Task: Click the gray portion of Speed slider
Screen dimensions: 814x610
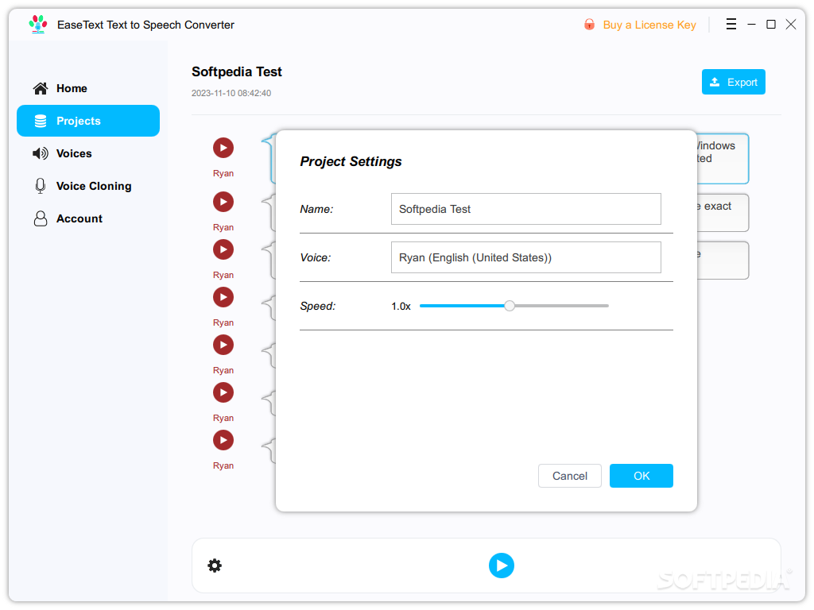Action: (x=562, y=306)
